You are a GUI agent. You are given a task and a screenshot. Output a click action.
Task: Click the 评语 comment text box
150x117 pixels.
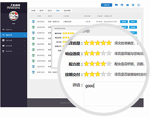coord(114,94)
